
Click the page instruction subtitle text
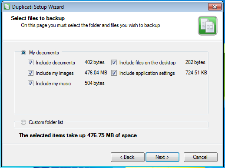pos(90,25)
